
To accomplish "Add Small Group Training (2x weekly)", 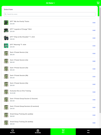I will (x=94, y=115).
